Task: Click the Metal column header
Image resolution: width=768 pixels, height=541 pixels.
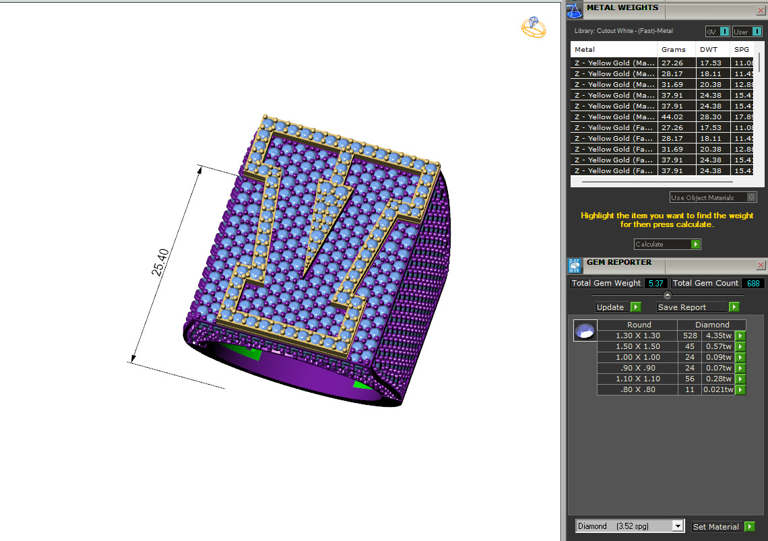Action: pyautogui.click(x=614, y=49)
